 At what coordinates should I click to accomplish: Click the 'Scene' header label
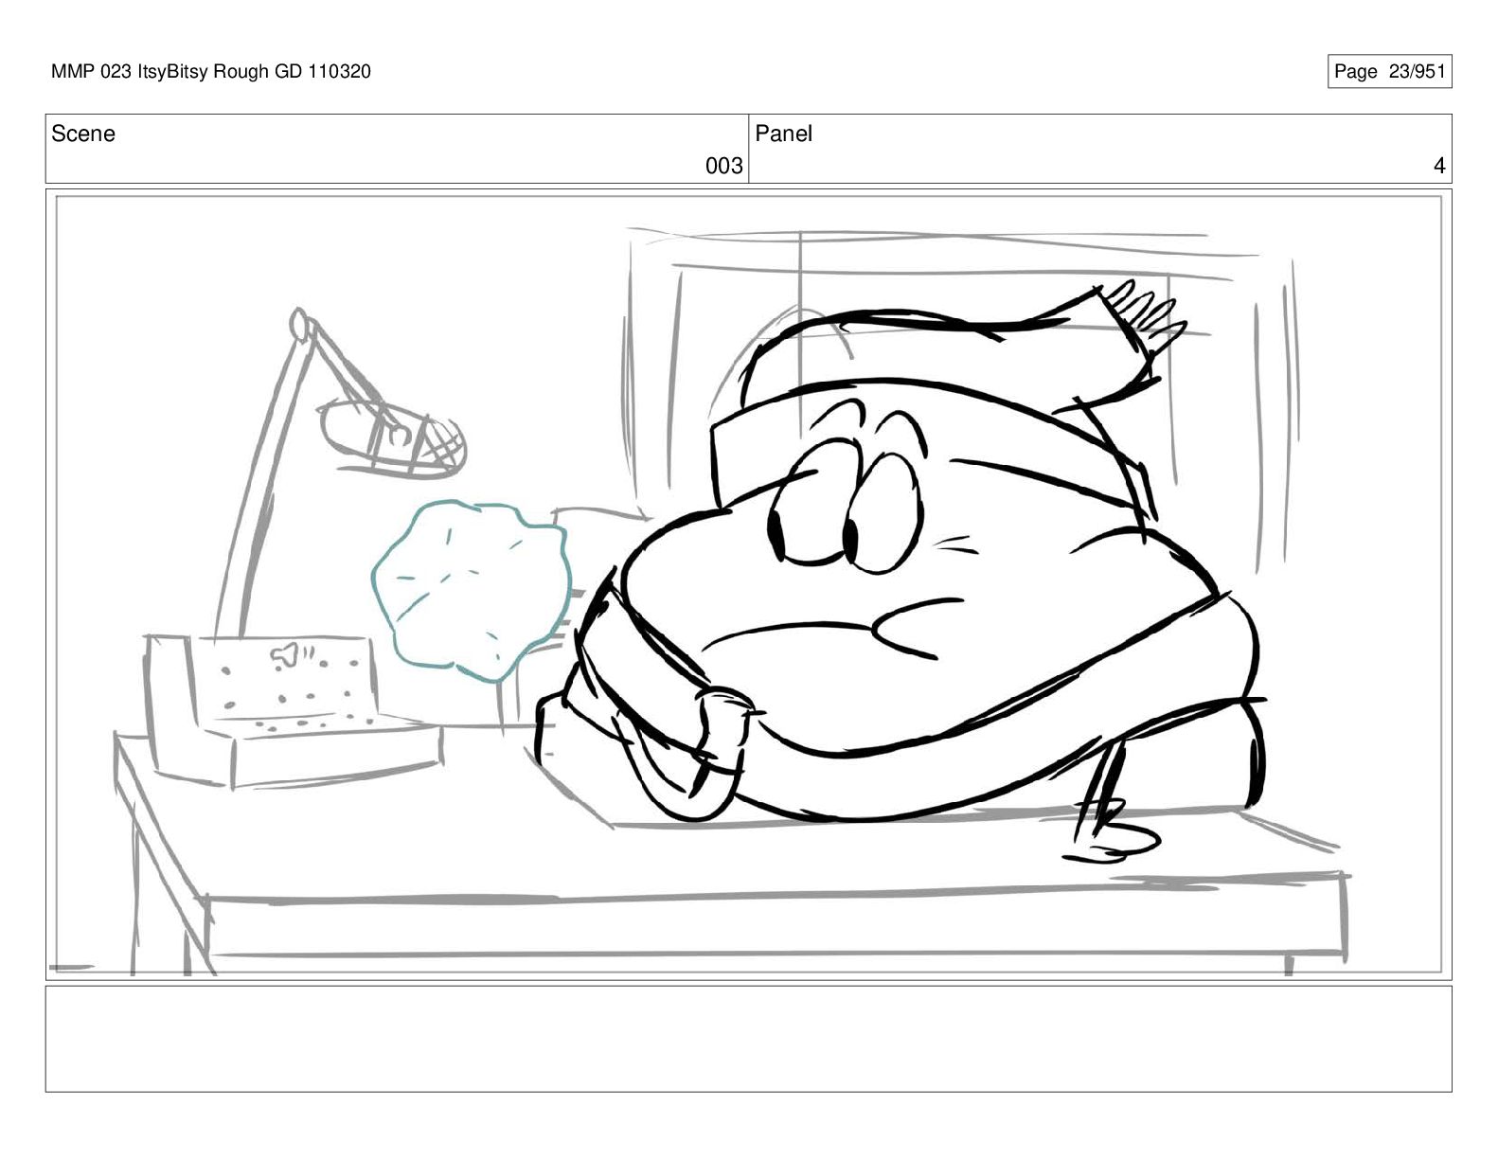(83, 134)
